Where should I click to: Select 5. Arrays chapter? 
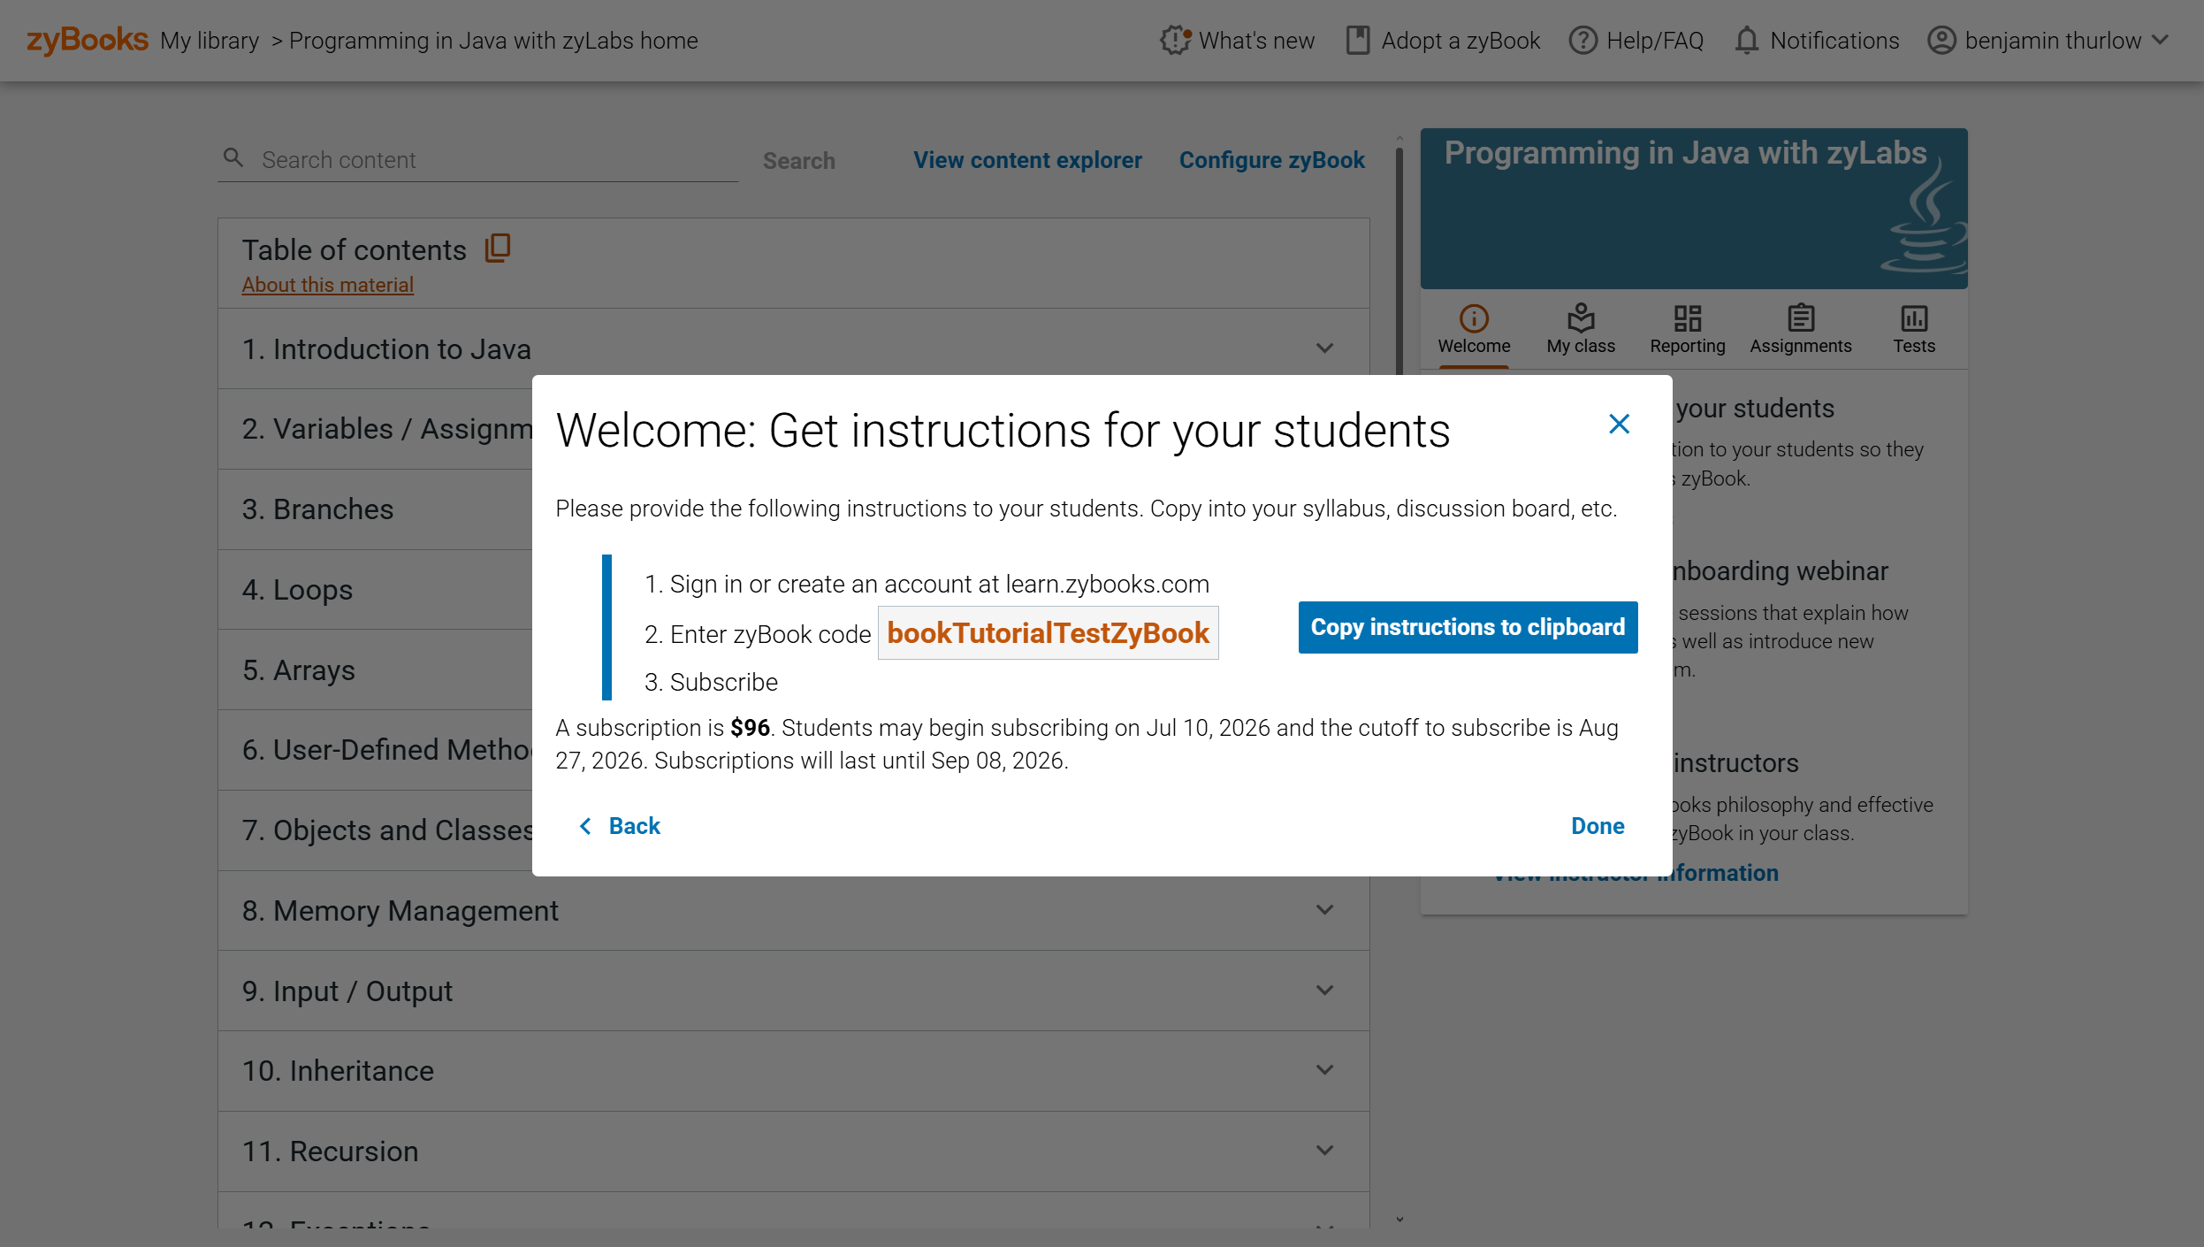click(x=376, y=669)
